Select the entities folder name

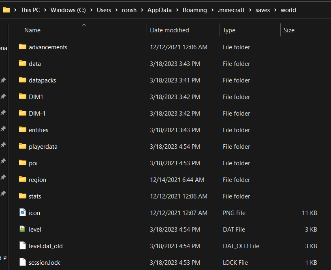pos(38,130)
